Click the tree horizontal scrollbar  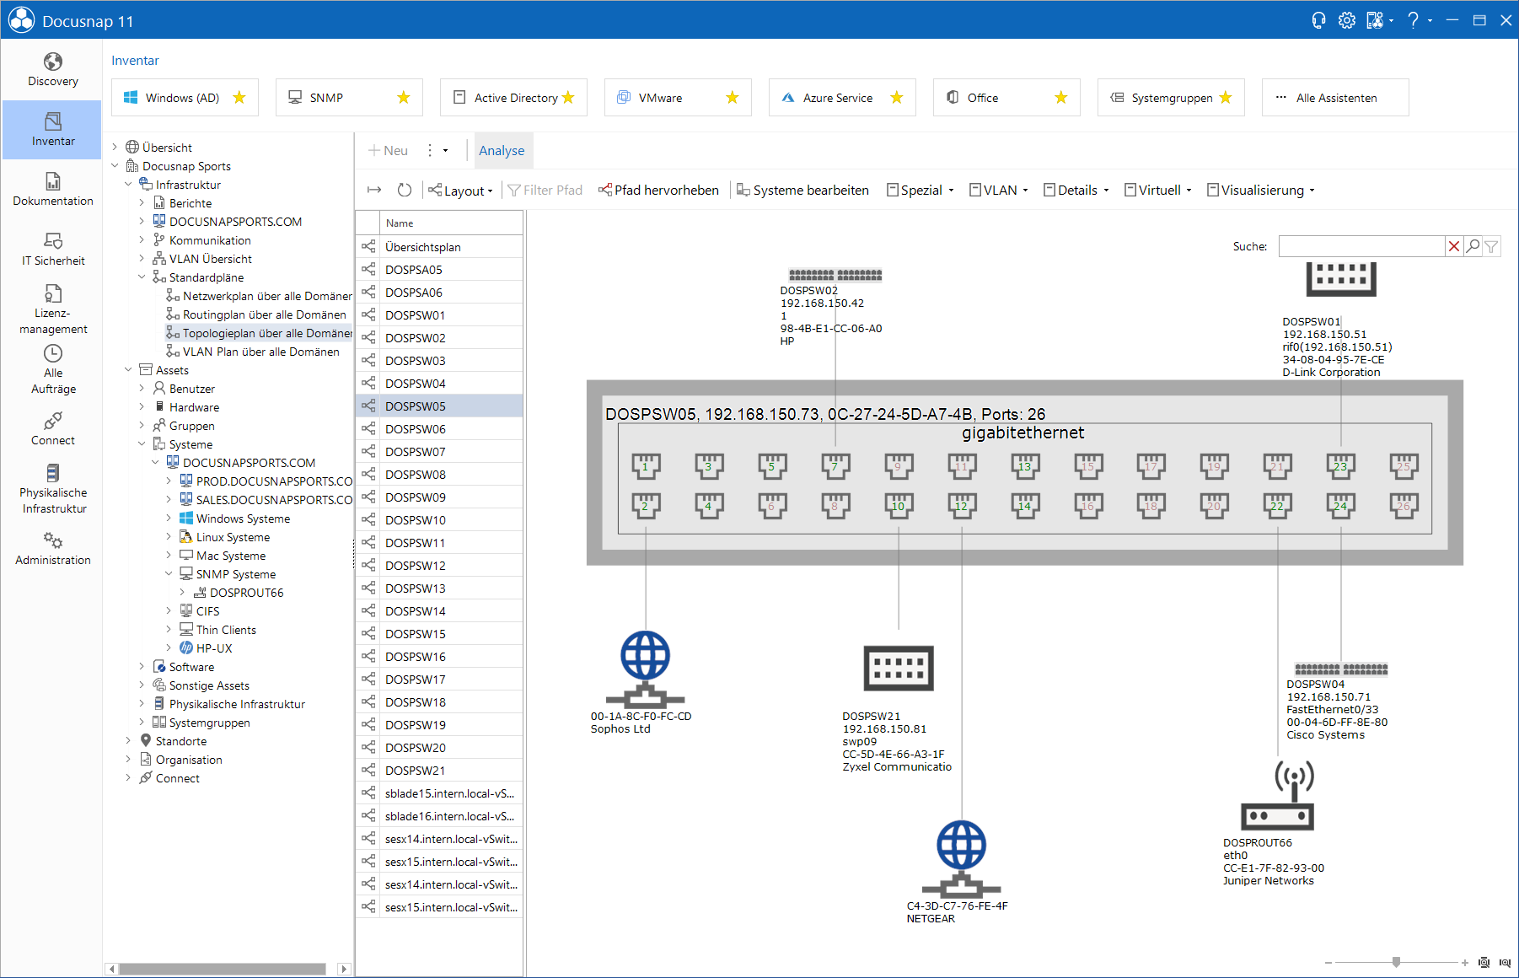[x=223, y=969]
